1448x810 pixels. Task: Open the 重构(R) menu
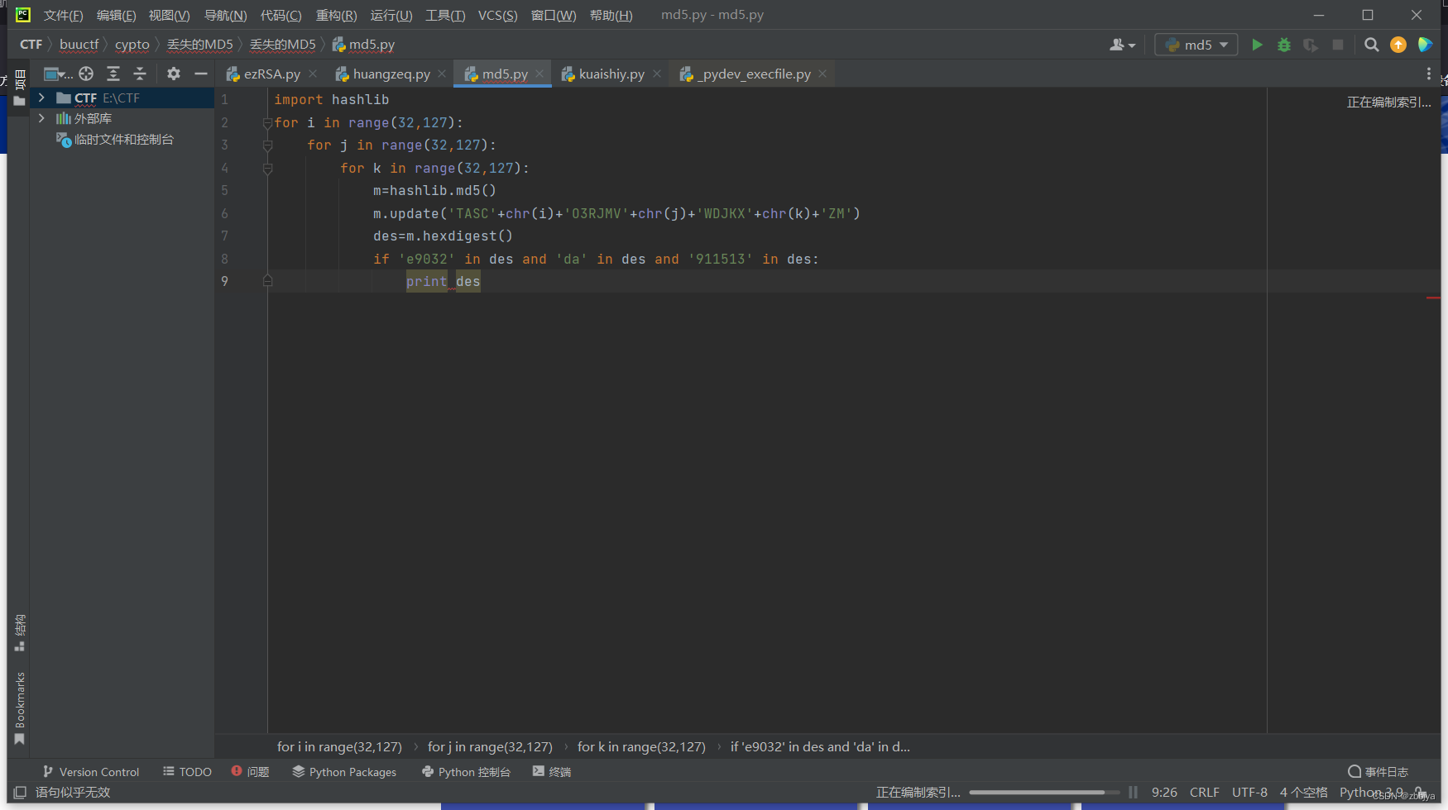[336, 15]
